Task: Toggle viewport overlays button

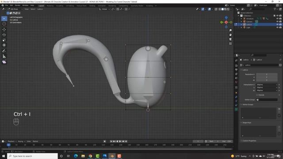Action: (x=209, y=9)
